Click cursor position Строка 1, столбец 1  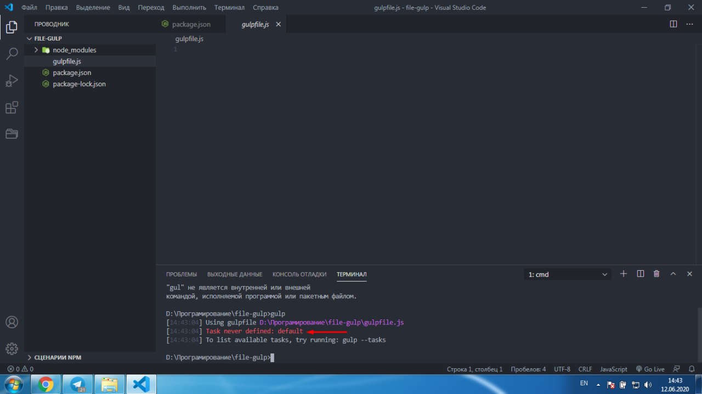tap(474, 369)
